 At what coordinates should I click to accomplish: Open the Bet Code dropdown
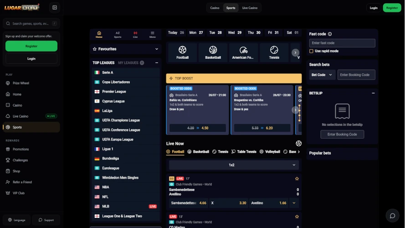[322, 75]
